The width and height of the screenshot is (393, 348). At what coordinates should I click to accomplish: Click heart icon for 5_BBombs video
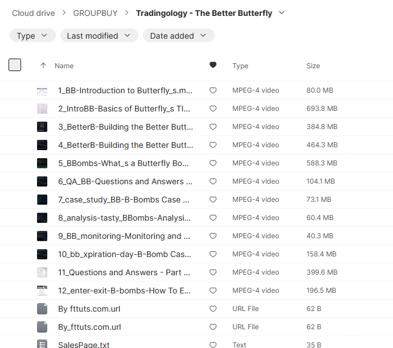pyautogui.click(x=213, y=163)
